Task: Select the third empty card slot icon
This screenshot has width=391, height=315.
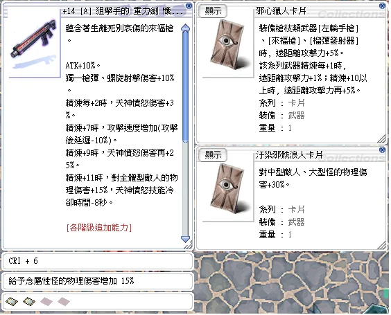Action: (46, 302)
